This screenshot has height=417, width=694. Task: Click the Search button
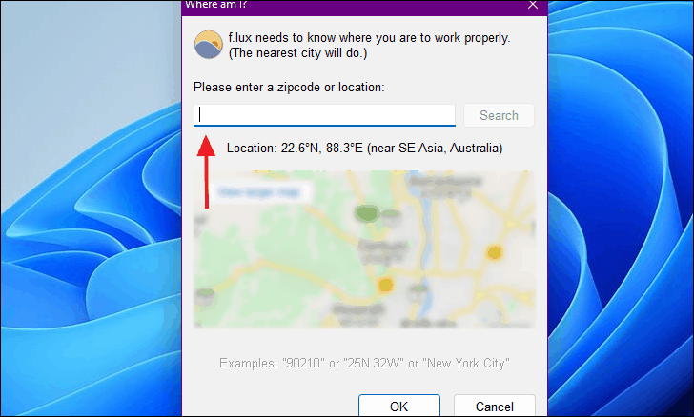click(499, 115)
